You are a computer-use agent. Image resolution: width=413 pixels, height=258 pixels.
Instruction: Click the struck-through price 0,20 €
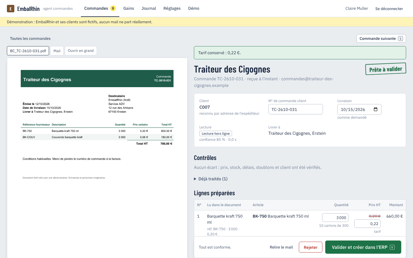pos(375,216)
